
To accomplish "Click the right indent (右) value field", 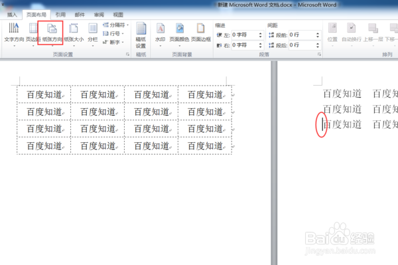I will (245, 45).
